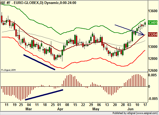159x115 pixels.
Task: Click the 0.005 indicator axis label
Action: (x=152, y=75)
